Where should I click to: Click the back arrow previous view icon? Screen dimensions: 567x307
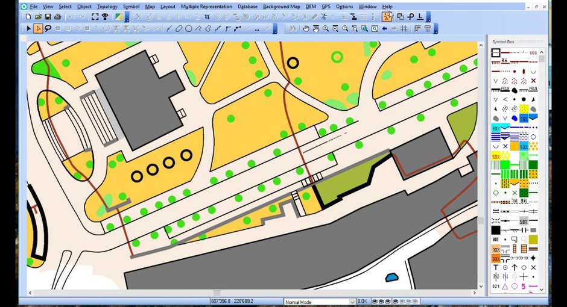(x=384, y=28)
